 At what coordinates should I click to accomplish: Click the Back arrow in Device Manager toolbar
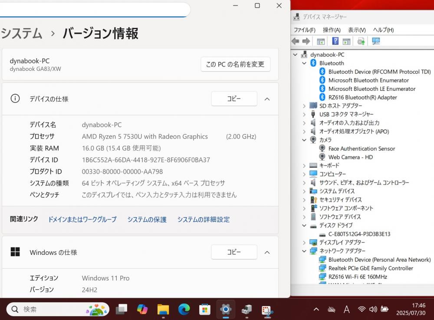[x=295, y=41]
